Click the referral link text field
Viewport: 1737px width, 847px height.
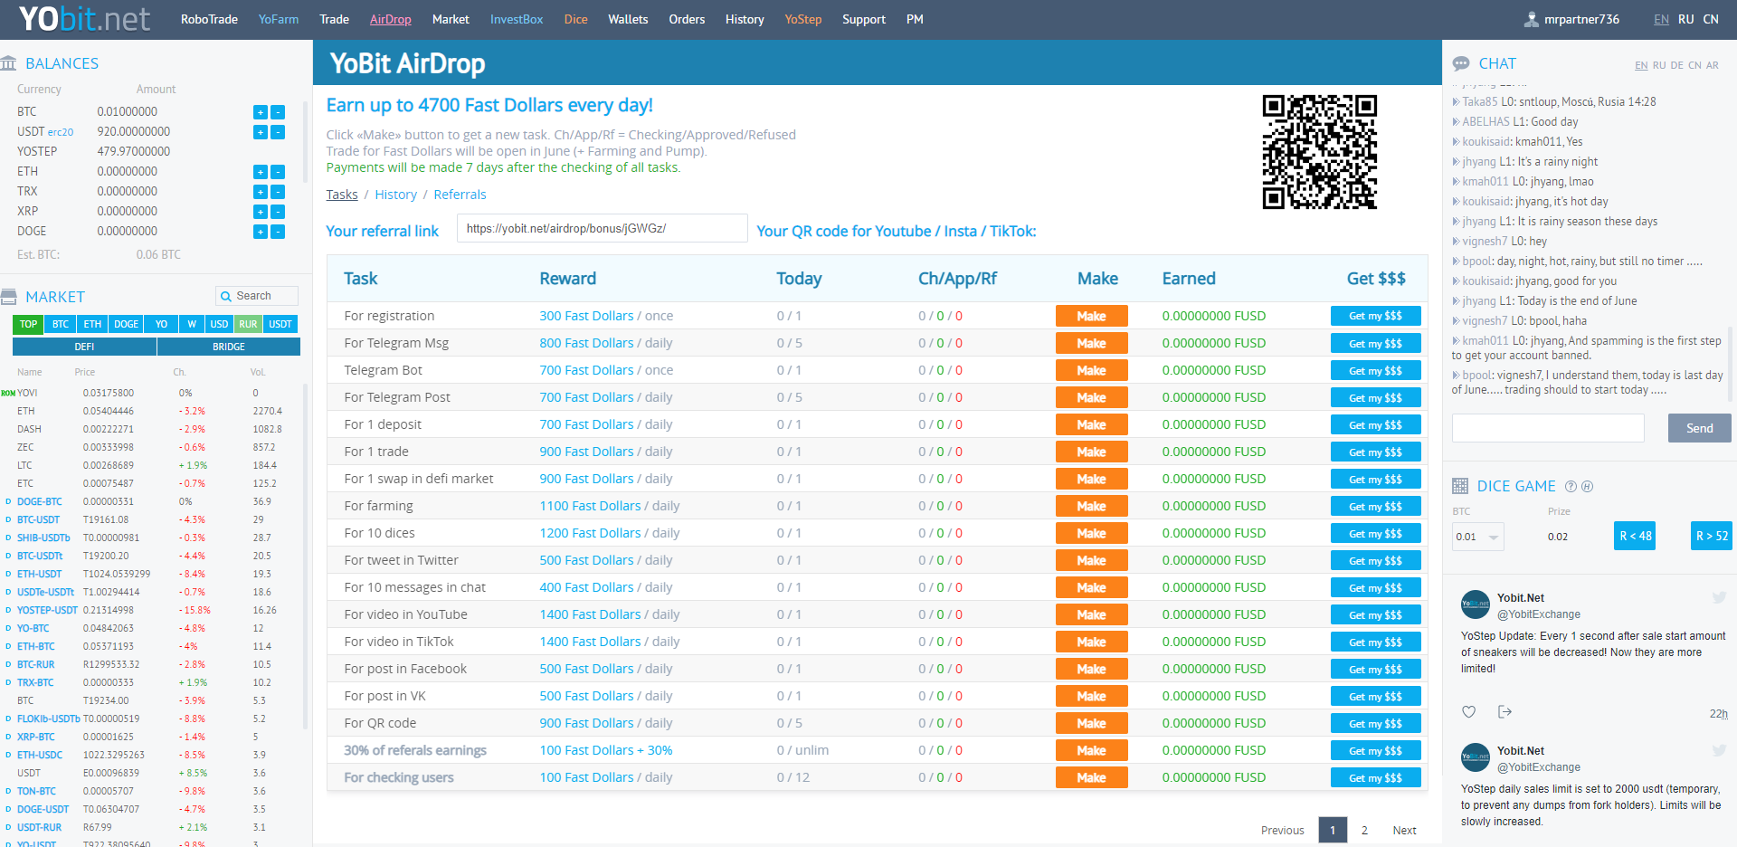[603, 228]
